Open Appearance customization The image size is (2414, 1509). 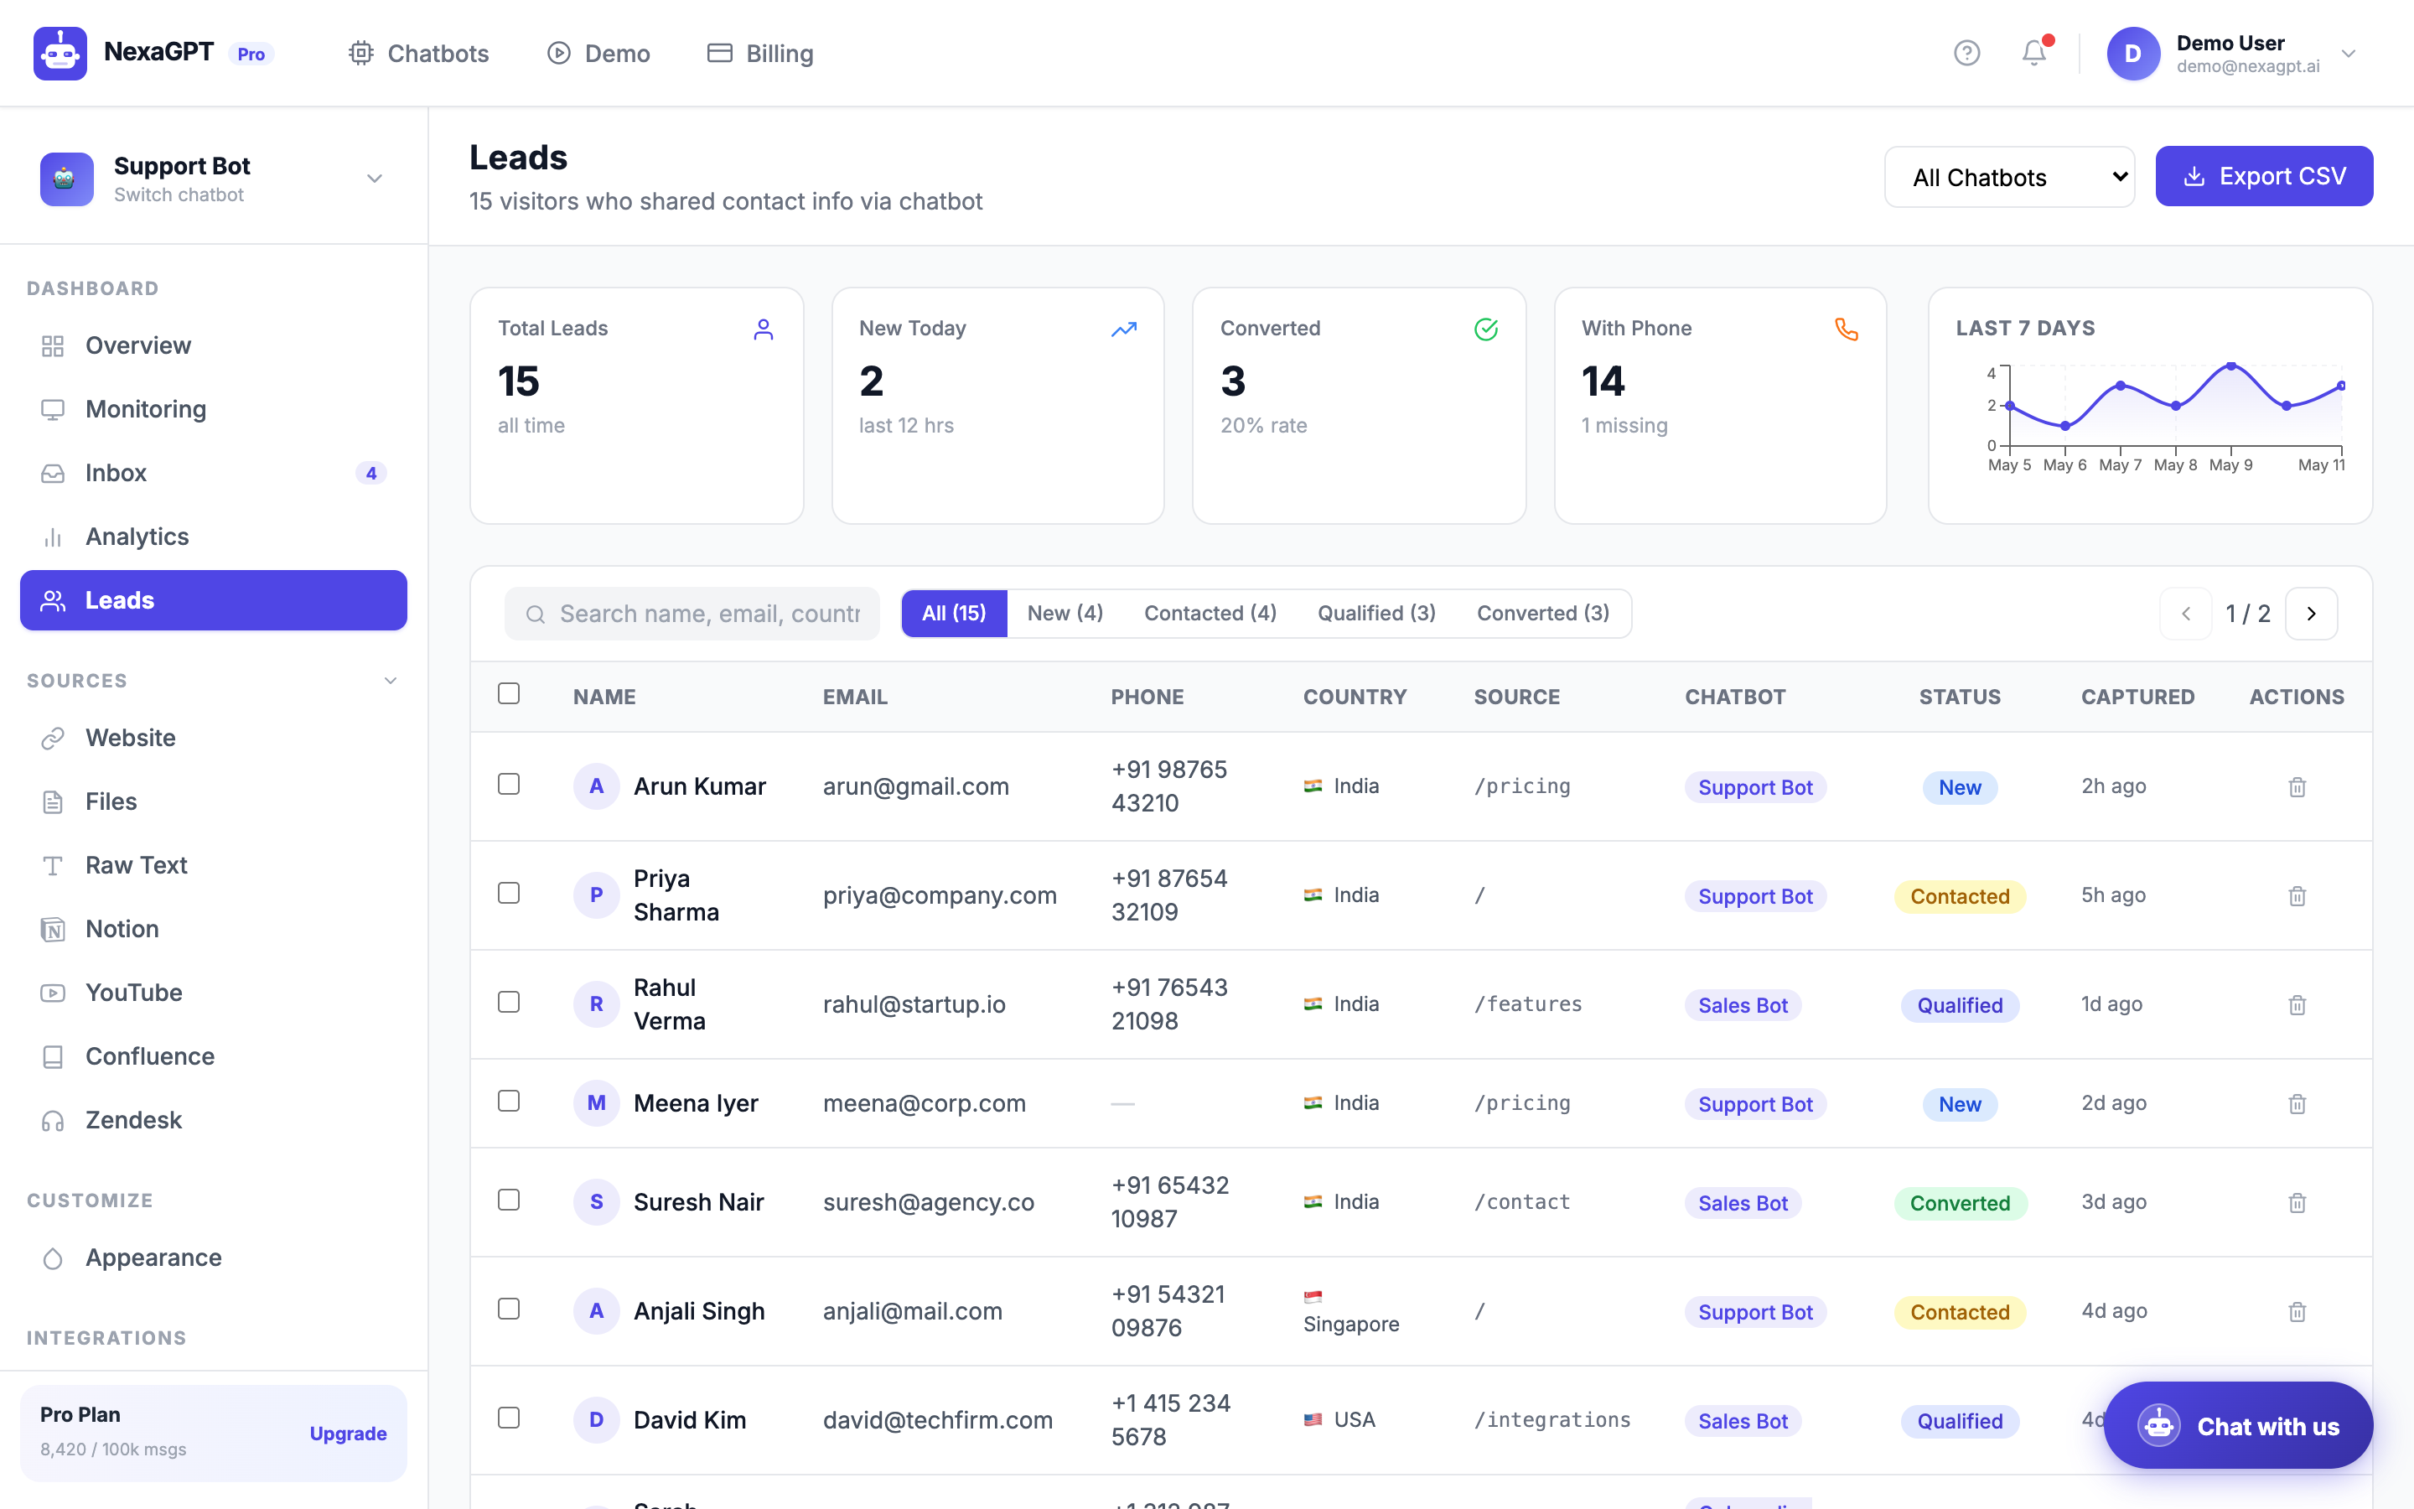[214, 1257]
